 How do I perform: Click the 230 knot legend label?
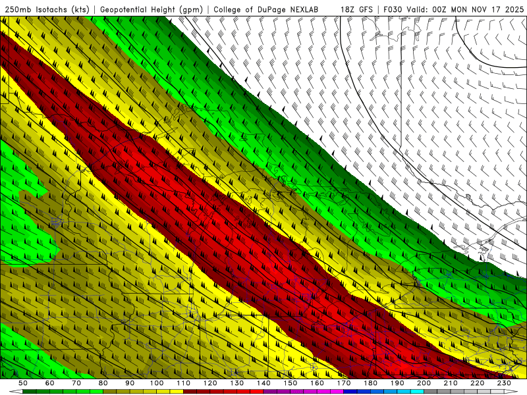coord(504,383)
